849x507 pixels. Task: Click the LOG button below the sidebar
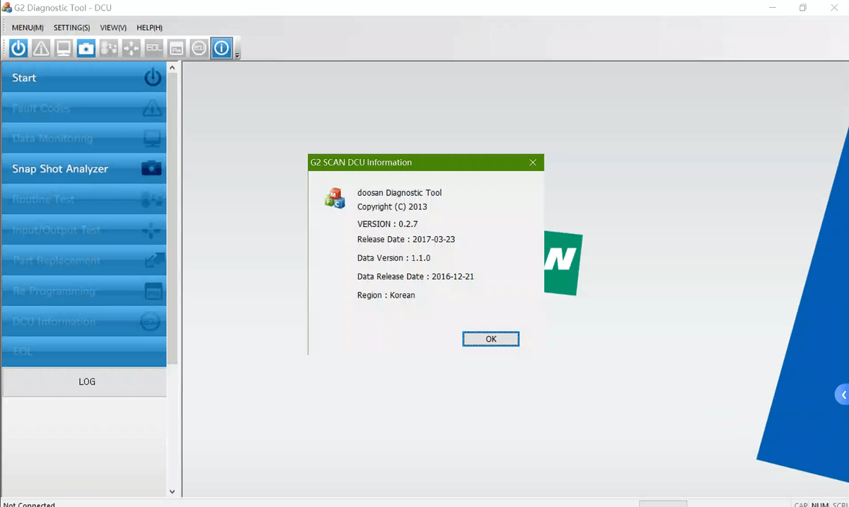coord(86,382)
